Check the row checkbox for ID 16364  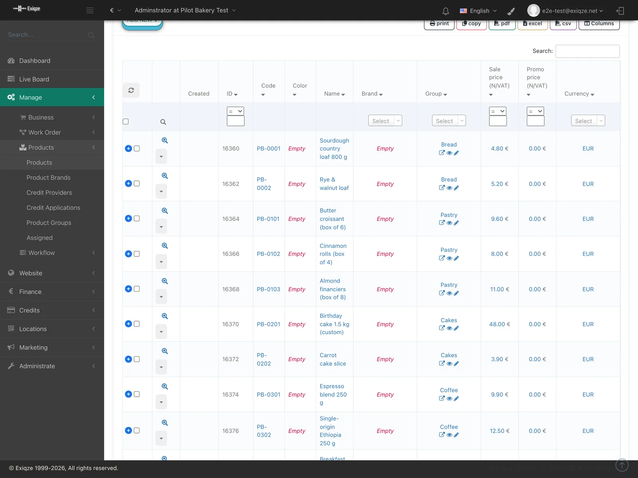[137, 219]
